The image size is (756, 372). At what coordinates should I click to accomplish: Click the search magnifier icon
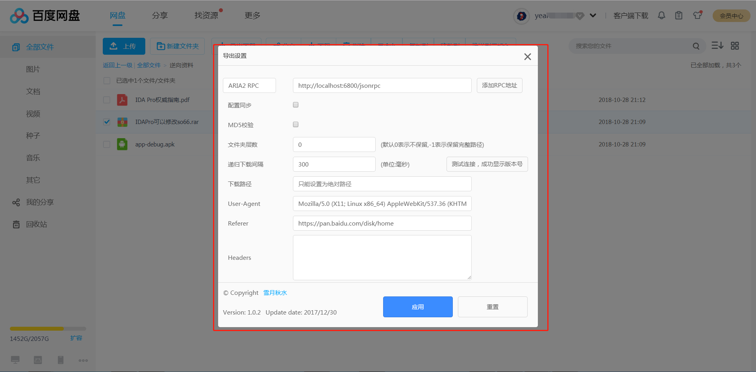[x=696, y=46]
